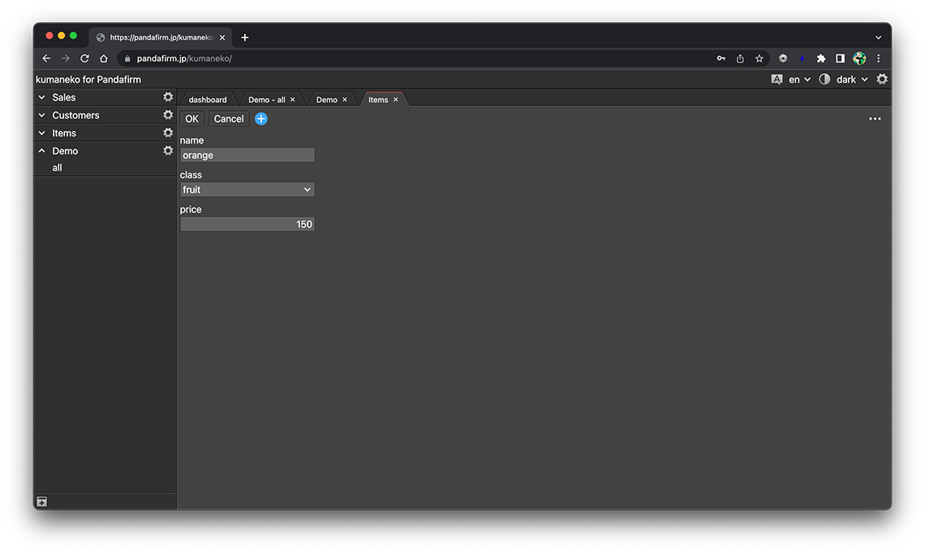
Task: Click the gear icon next to Sales
Action: [168, 97]
